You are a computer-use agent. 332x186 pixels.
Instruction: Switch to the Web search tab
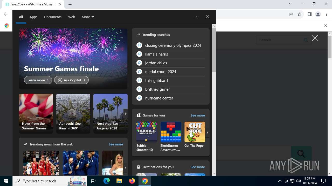coord(72,17)
